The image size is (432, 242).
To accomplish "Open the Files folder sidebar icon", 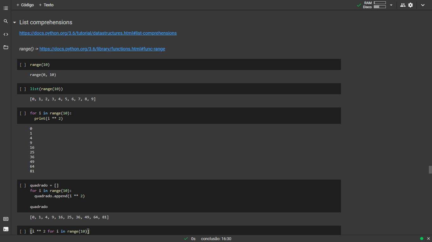I will tap(6, 47).
